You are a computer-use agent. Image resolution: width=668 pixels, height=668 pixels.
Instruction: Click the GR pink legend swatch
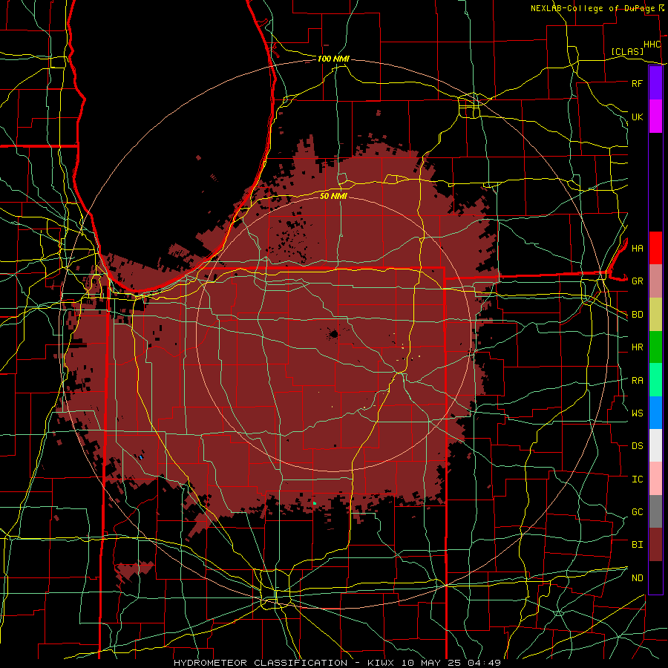655,281
